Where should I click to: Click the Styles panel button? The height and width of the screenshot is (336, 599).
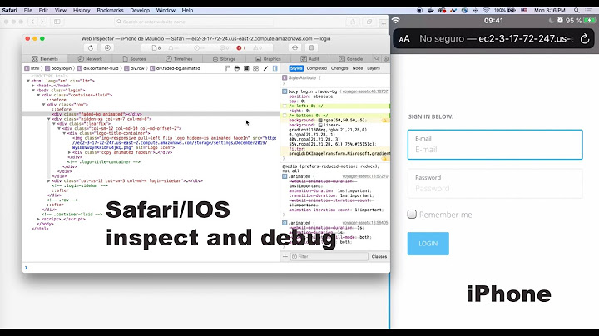pos(296,68)
